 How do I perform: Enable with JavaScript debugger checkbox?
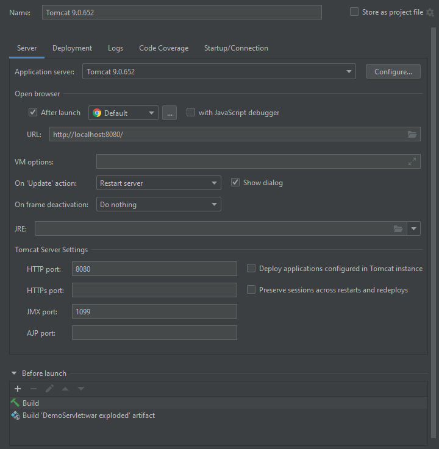191,112
